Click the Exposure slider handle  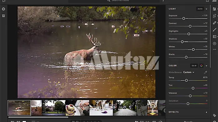coord(184,18)
